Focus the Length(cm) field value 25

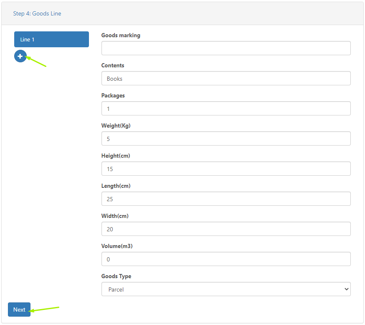click(x=226, y=199)
